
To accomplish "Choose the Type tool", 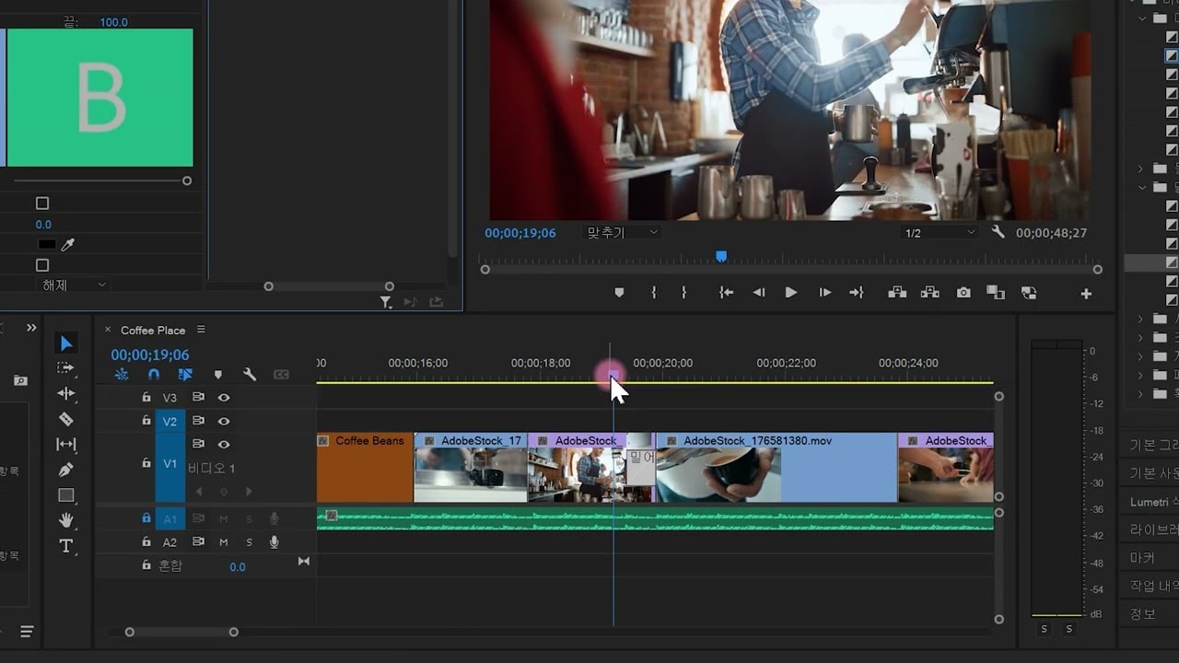I will point(65,546).
